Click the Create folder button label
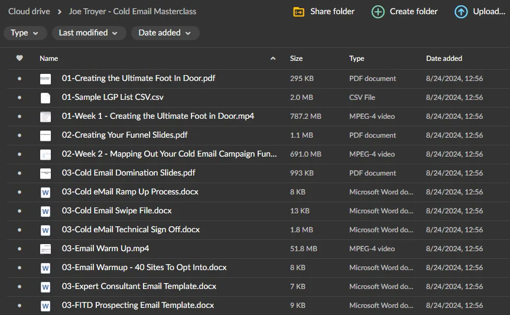This screenshot has height=315, width=510. pos(414,11)
